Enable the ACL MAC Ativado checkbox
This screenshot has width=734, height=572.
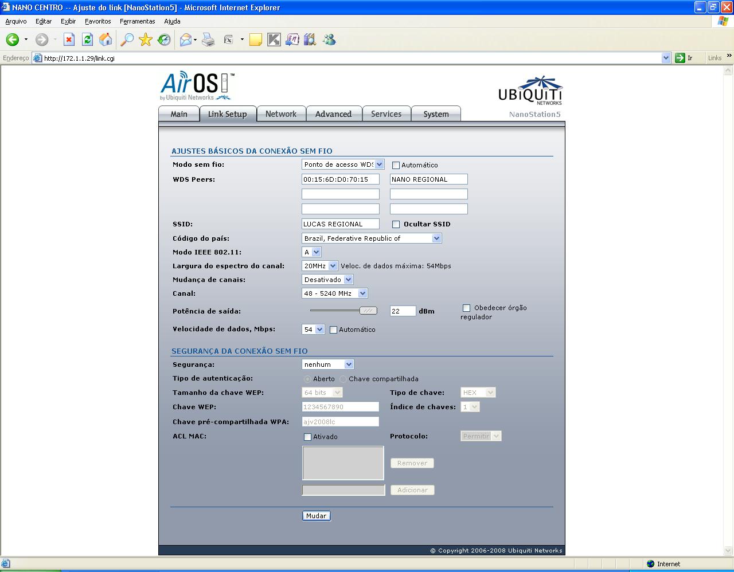pos(307,437)
